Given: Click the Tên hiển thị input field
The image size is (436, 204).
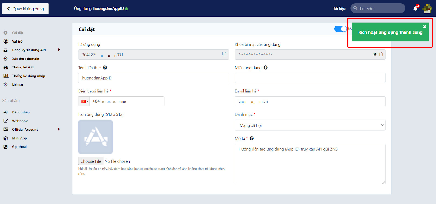Looking at the screenshot, I should 154,78.
